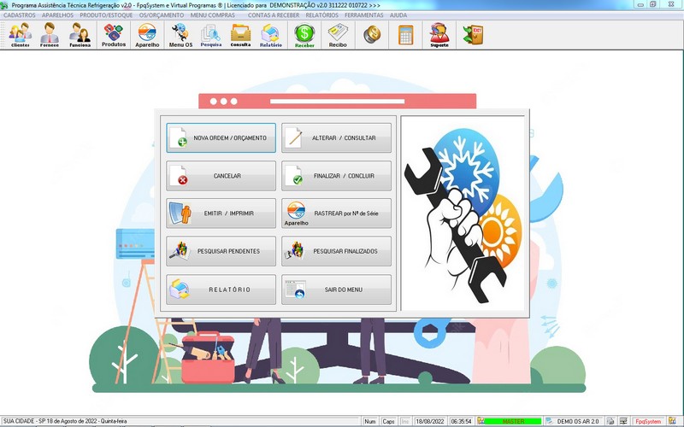Open the OS/ORÇAMENTO menu
This screenshot has width=684, height=427.
(x=162, y=15)
